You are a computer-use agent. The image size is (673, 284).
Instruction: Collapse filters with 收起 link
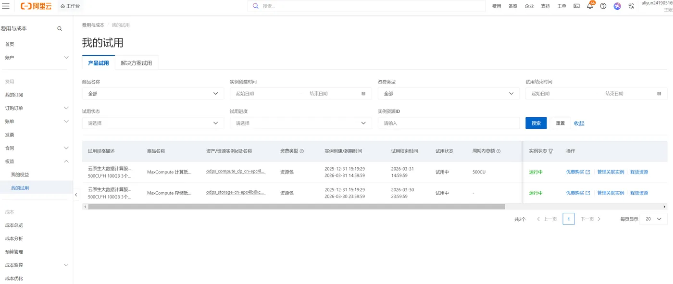[x=579, y=123]
